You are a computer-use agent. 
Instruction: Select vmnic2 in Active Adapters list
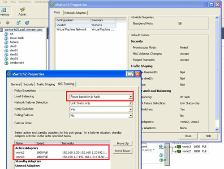click(x=61, y=152)
